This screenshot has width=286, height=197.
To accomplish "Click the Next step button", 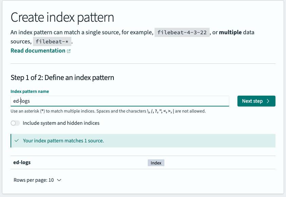I will point(256,101).
